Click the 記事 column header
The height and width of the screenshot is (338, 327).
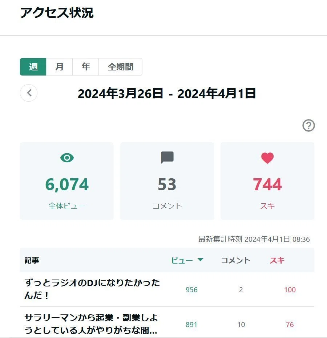32,260
